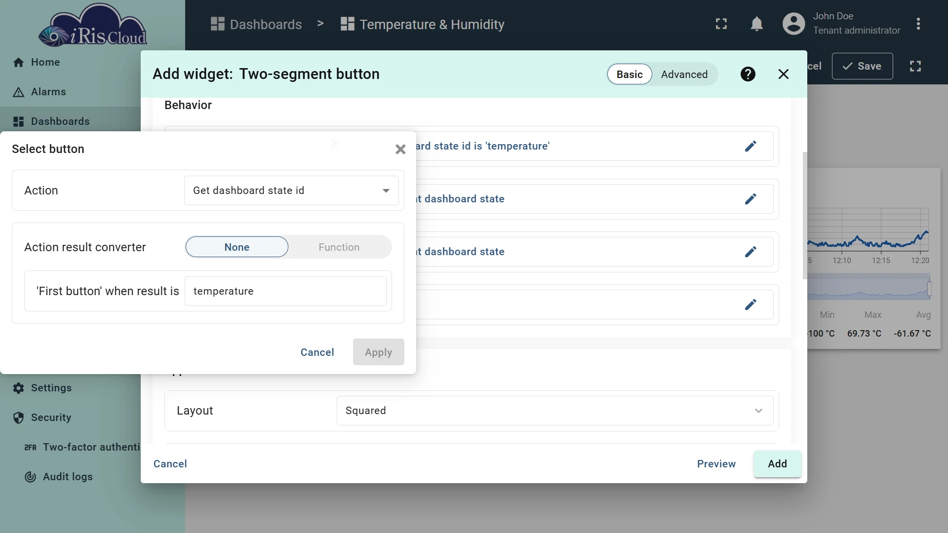Open Alarms in the sidebar
This screenshot has height=533, width=948.
[70, 92]
